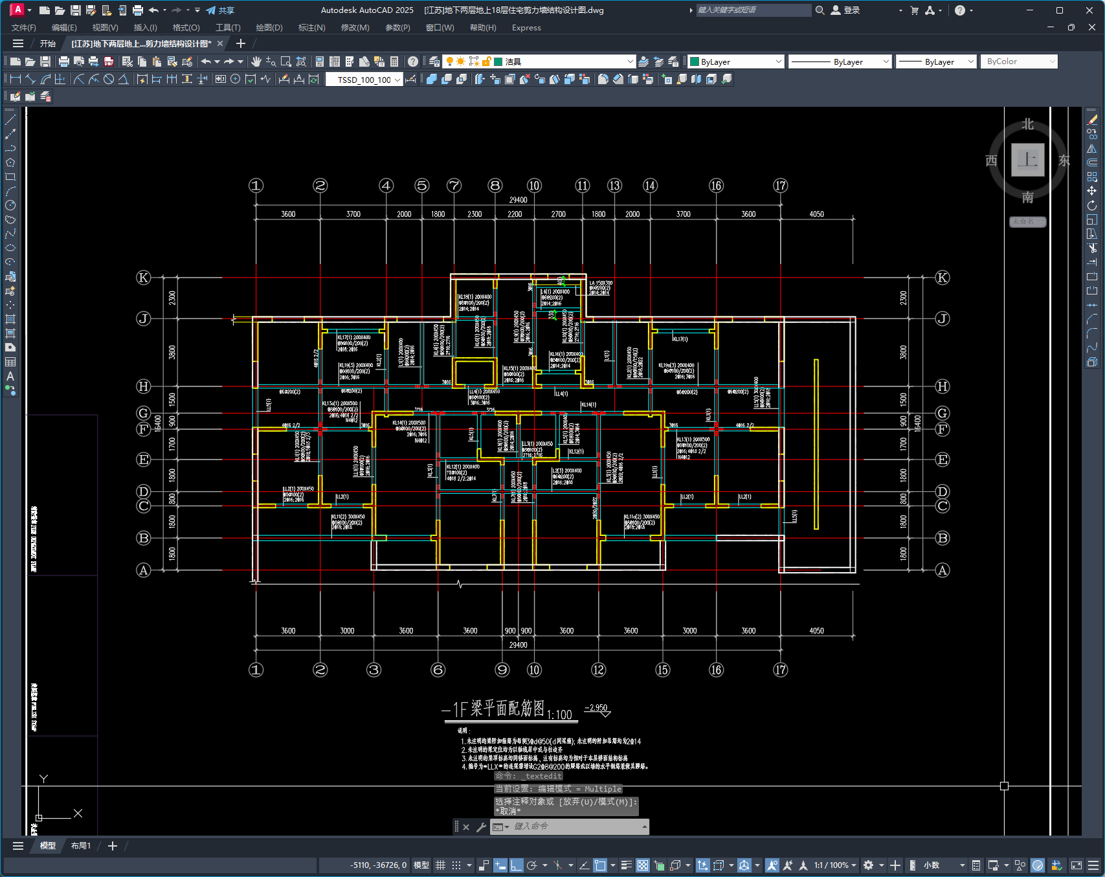
Task: Select the Diameter dimension tool
Action: (109, 79)
